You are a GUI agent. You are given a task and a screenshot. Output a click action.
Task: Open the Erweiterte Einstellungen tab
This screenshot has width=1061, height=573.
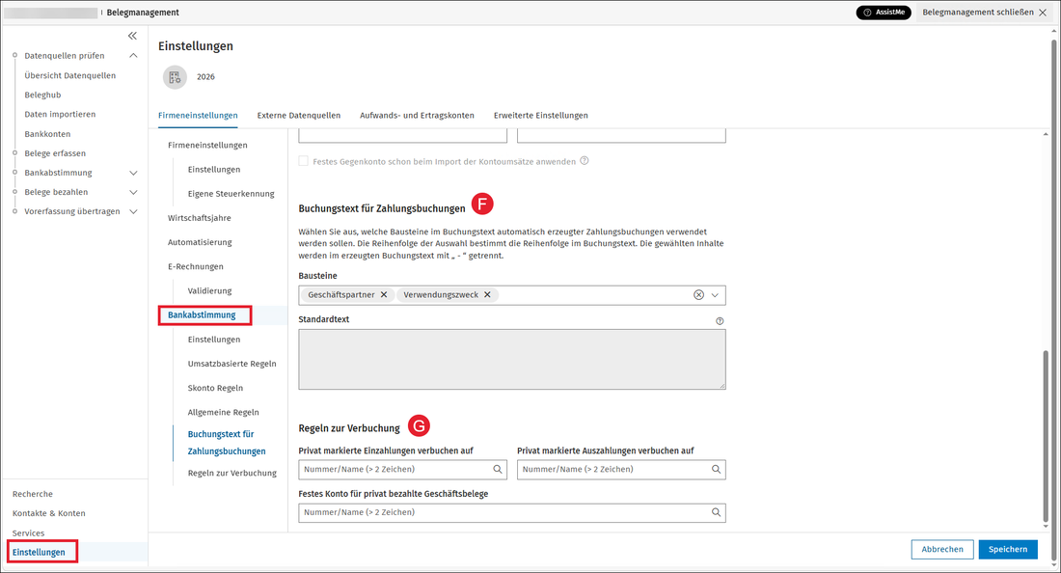(x=541, y=116)
